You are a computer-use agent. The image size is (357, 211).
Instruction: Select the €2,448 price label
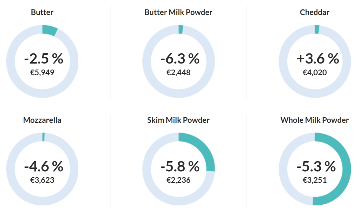point(178,73)
